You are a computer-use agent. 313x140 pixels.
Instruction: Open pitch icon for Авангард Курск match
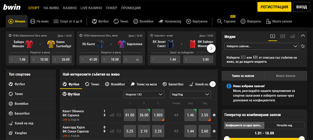point(119,131)
